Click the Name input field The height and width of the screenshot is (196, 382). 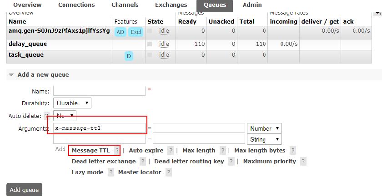pyautogui.click(x=100, y=91)
